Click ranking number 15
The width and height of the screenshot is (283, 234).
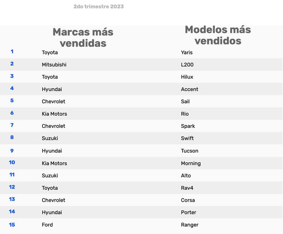12,224
